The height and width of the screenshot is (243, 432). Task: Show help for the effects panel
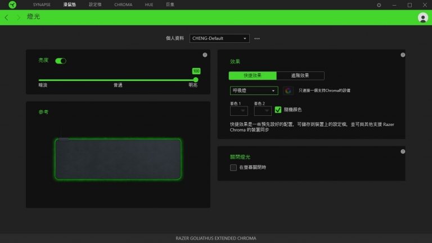point(403,55)
